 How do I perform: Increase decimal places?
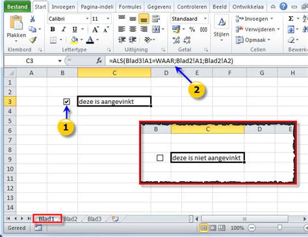click(176, 40)
